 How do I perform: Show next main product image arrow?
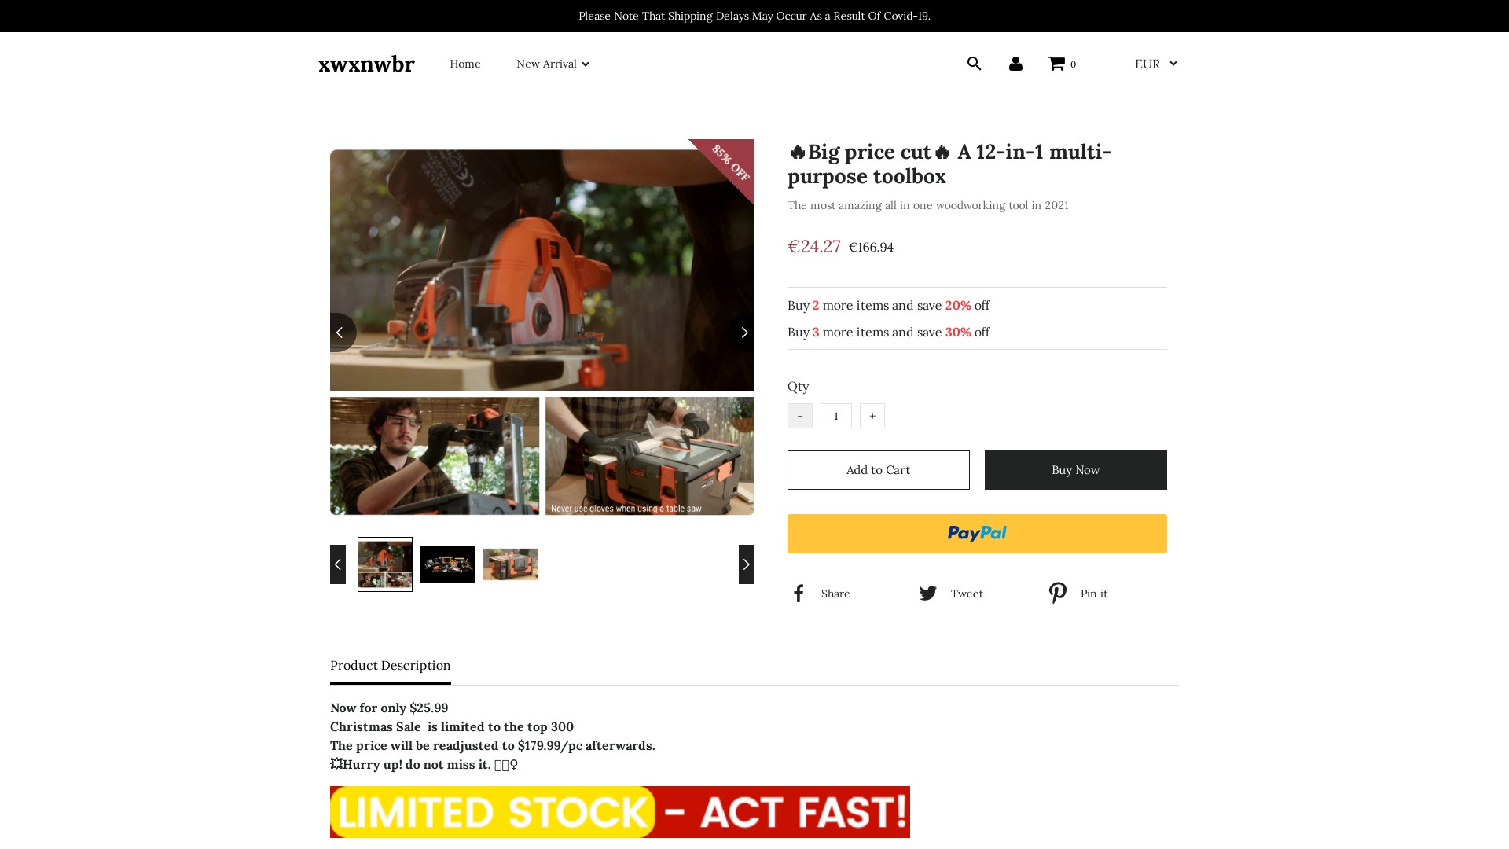click(743, 333)
